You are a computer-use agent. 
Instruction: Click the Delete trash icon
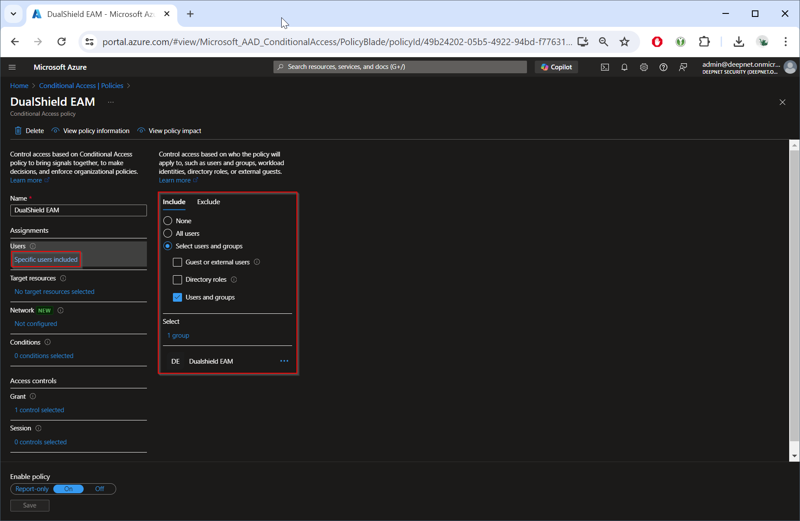[x=18, y=131]
